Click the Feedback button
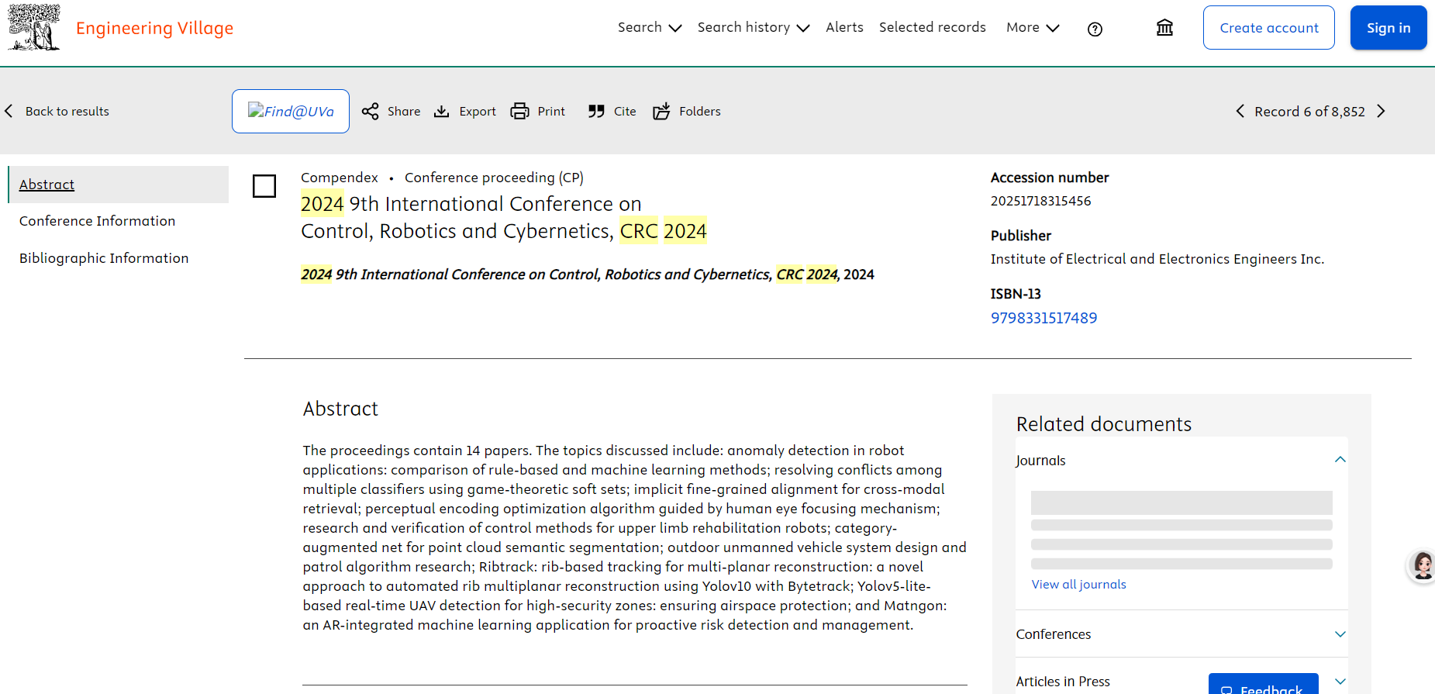1435x694 pixels. 1264,684
